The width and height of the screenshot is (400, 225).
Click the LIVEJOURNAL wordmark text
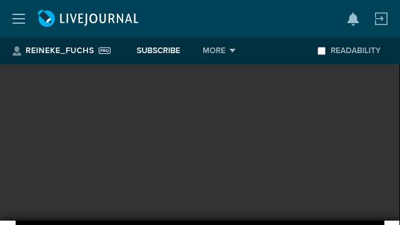pyautogui.click(x=99, y=19)
